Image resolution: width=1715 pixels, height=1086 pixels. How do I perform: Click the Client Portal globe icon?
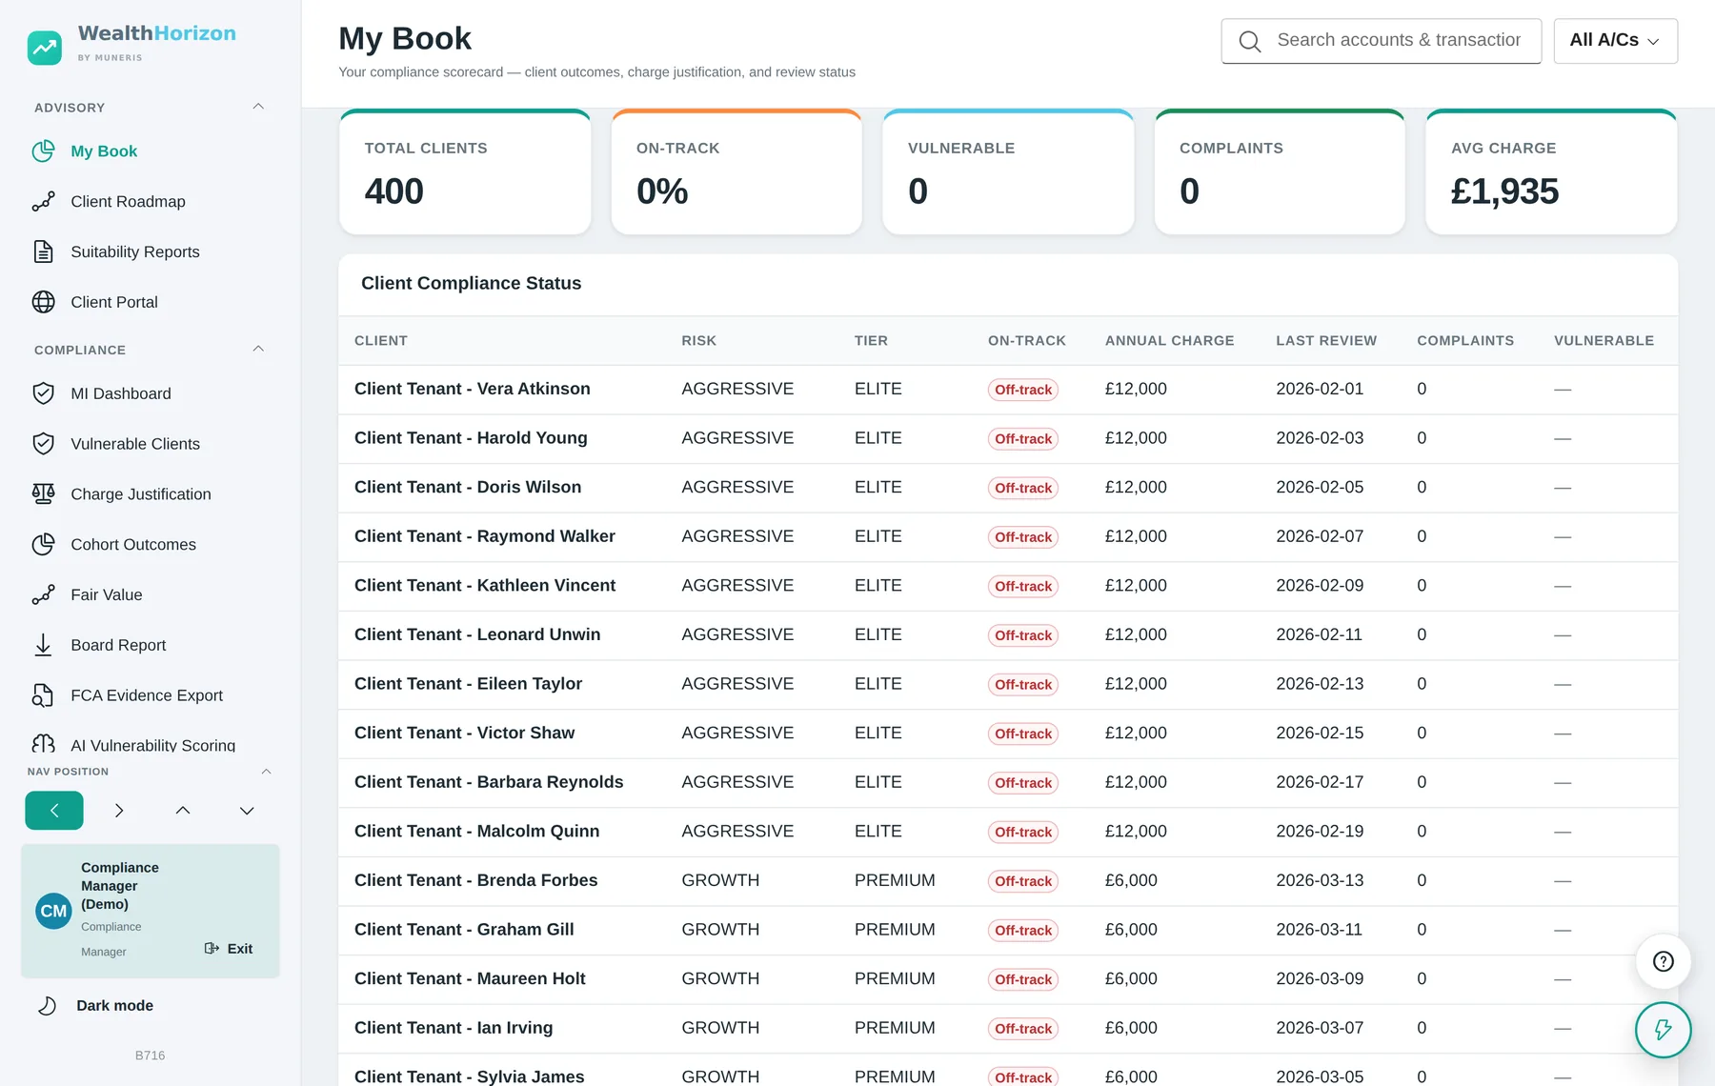[43, 302]
